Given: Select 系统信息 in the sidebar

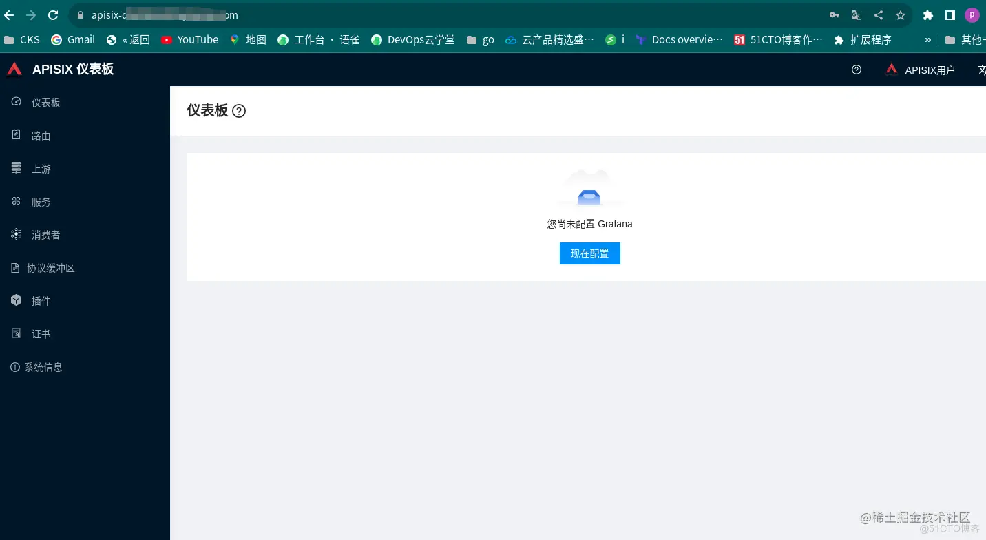Looking at the screenshot, I should point(85,367).
